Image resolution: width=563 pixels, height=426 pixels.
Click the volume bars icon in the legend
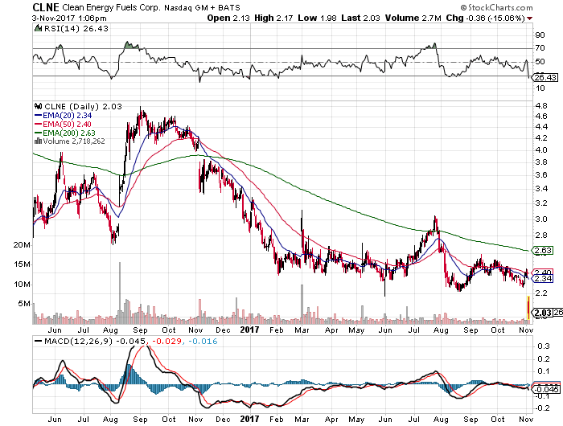[38, 141]
